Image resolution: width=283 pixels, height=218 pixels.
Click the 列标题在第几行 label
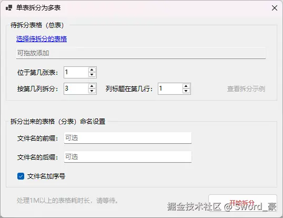tap(129, 88)
